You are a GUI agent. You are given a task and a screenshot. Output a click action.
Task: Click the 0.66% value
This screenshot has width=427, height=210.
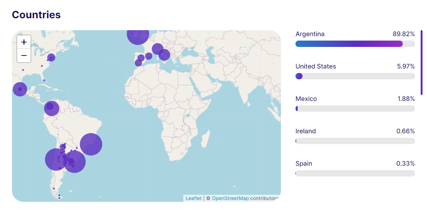click(x=405, y=131)
